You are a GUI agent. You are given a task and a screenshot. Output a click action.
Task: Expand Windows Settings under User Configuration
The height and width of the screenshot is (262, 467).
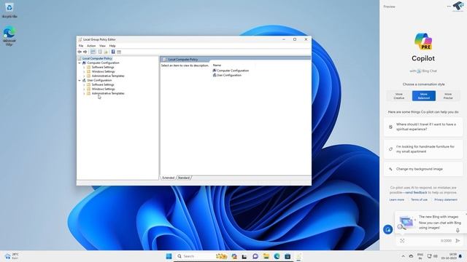84,89
